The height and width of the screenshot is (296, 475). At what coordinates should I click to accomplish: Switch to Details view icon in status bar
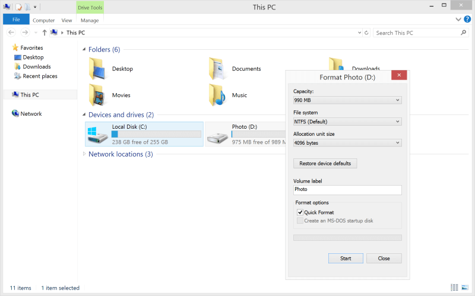coord(454,287)
